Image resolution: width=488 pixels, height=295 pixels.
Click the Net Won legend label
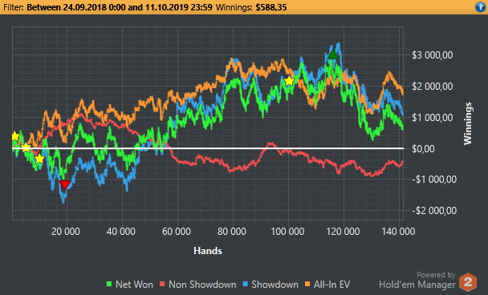tap(134, 285)
